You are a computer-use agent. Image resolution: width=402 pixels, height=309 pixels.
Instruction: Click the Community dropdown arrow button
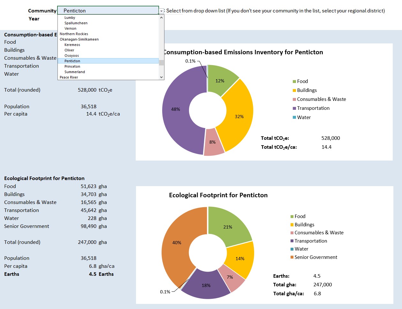(162, 11)
